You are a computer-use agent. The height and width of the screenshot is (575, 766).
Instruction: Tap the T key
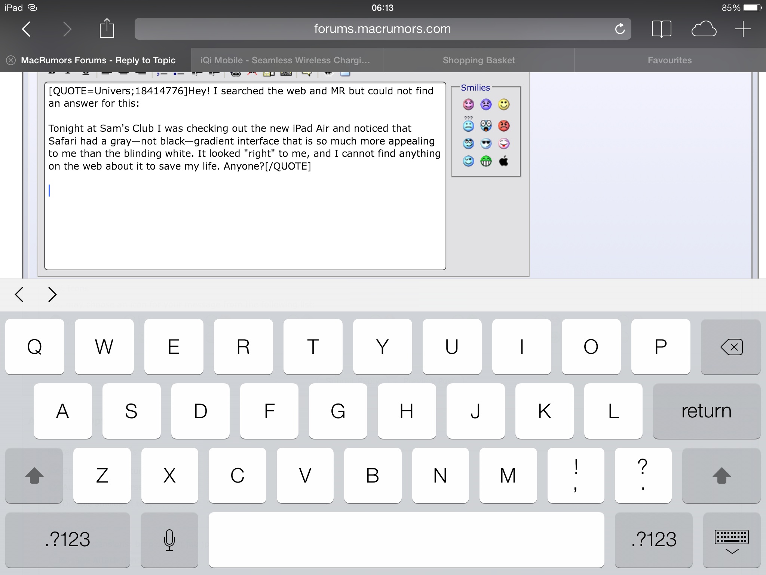(313, 347)
